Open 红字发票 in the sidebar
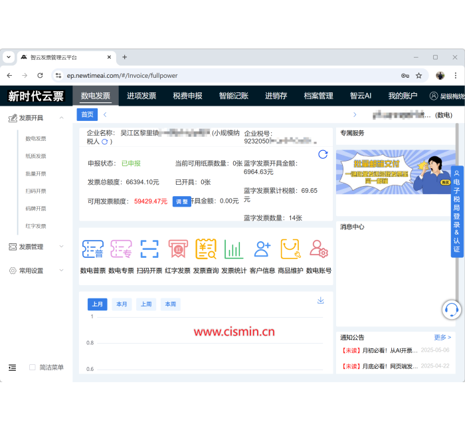The height and width of the screenshot is (432, 465). point(36,226)
